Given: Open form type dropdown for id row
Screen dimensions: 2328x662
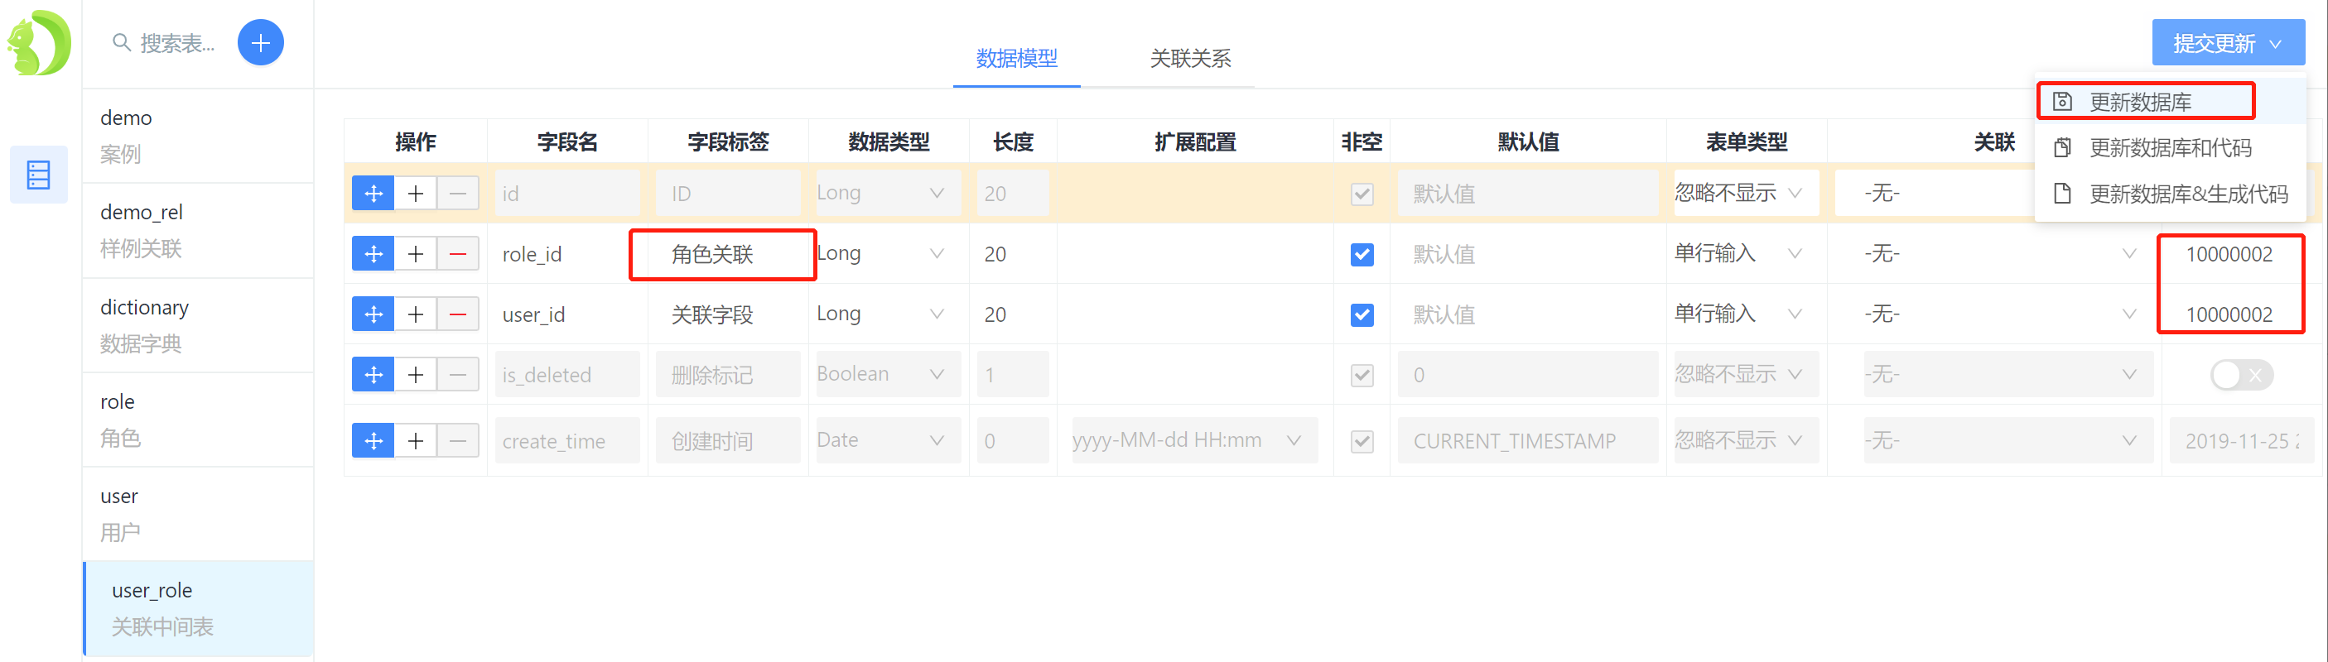Looking at the screenshot, I should [1746, 194].
